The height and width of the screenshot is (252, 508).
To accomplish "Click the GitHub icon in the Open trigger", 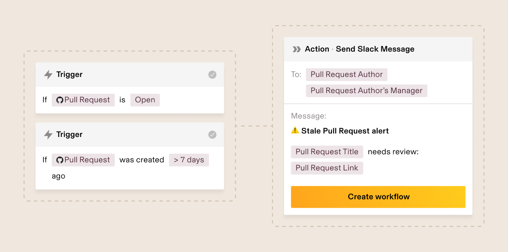I will 60,100.
